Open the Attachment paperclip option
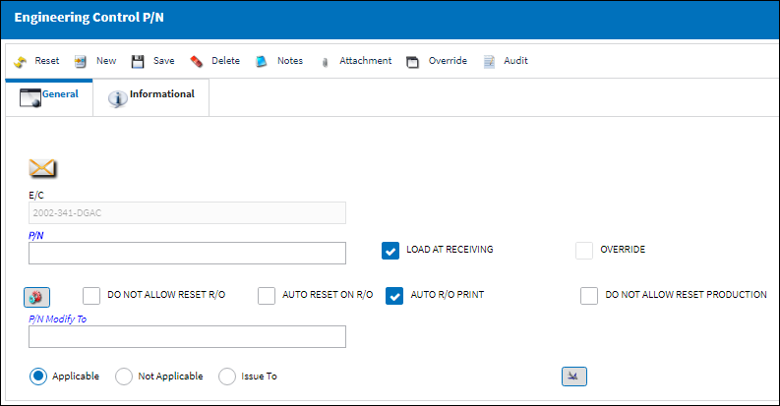Screen dimensions: 780x406 click(x=325, y=62)
